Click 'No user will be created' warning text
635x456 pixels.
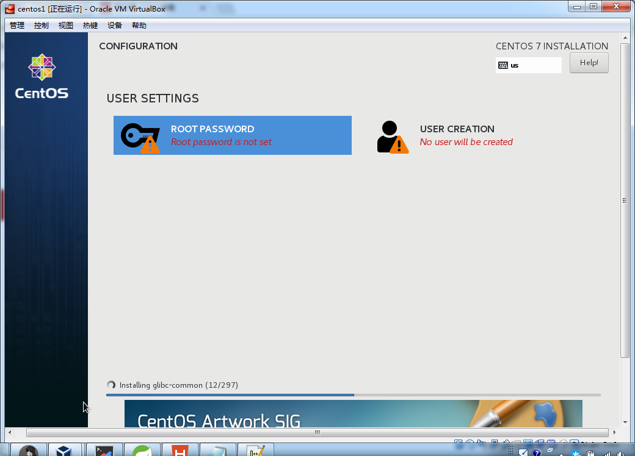point(466,142)
